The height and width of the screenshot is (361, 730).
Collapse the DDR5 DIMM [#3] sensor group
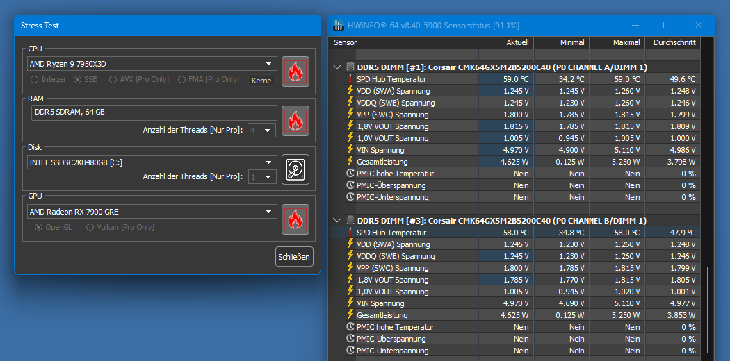(x=337, y=220)
